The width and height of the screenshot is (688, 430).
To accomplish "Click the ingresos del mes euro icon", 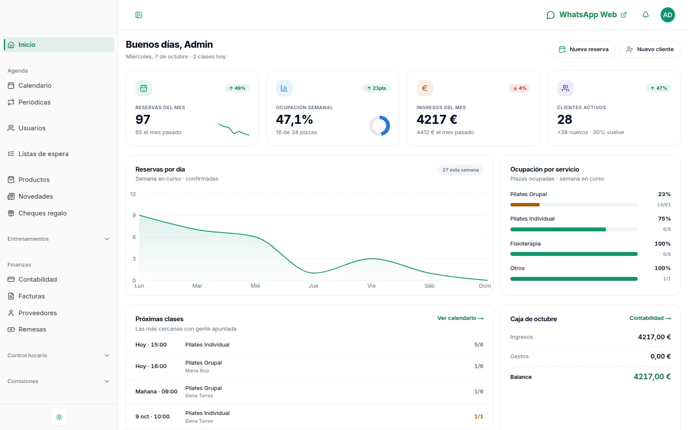I will click(425, 88).
